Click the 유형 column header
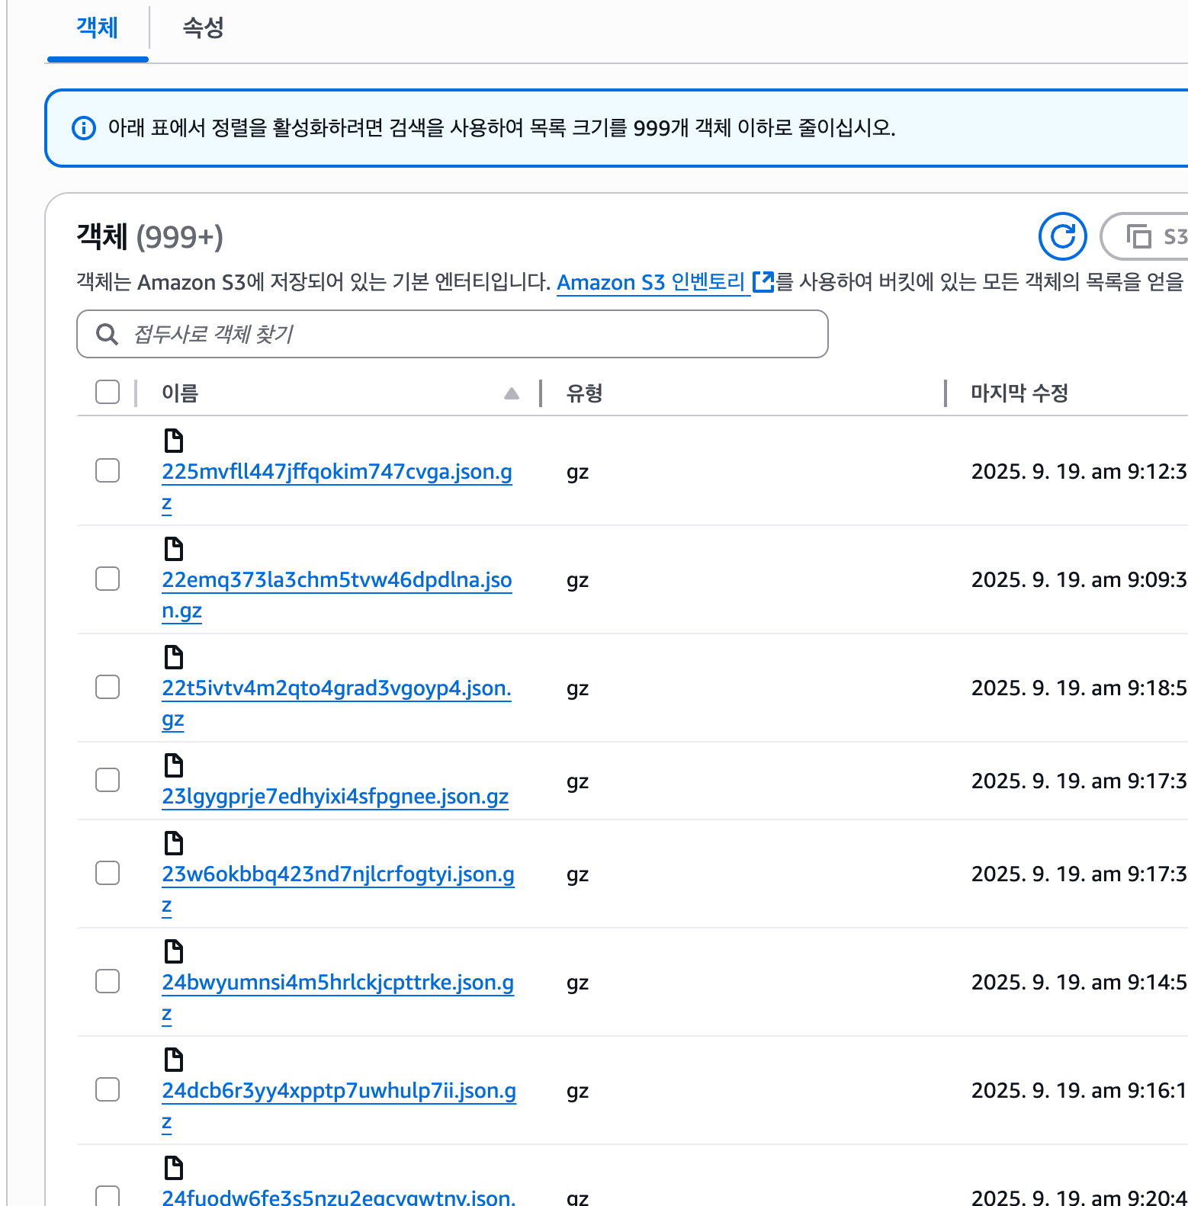Screen dimensions: 1188x1206 585,393
